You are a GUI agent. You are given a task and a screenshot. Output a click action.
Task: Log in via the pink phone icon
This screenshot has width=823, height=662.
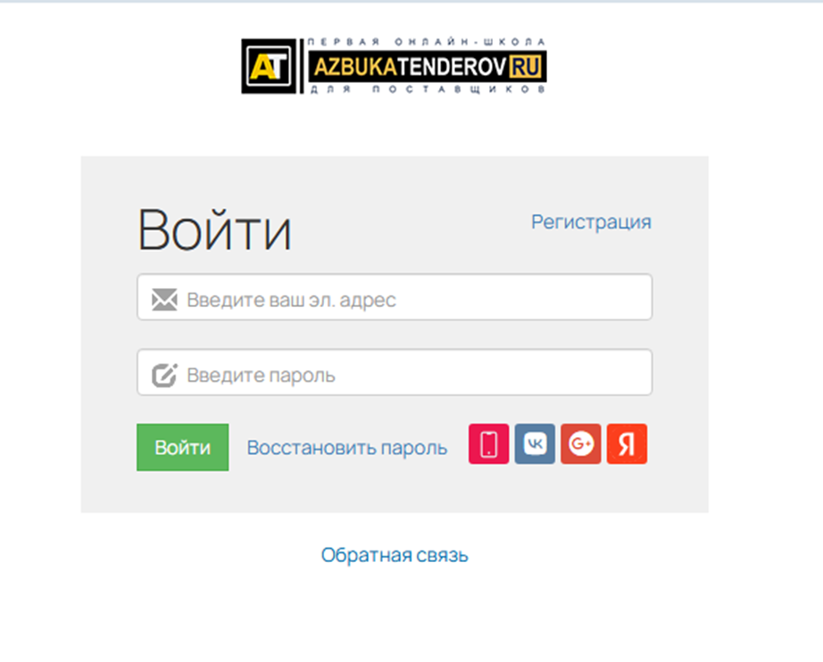488,443
